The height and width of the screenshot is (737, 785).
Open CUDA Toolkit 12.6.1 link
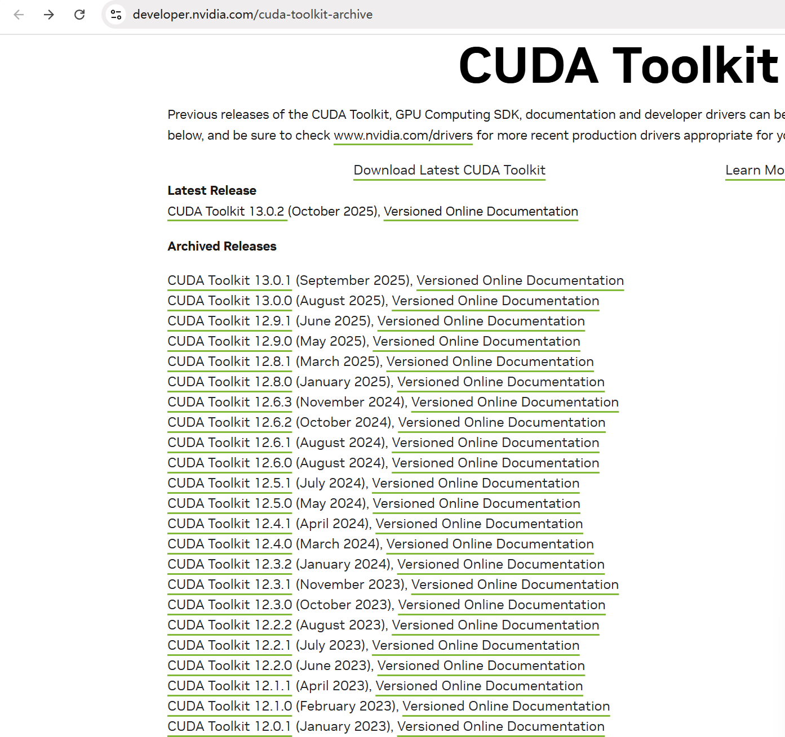pos(229,443)
